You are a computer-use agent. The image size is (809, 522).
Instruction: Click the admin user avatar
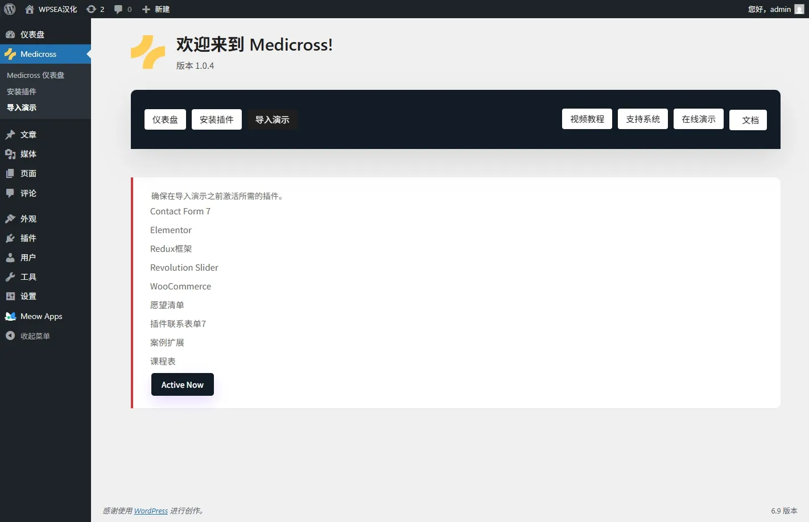tap(799, 9)
